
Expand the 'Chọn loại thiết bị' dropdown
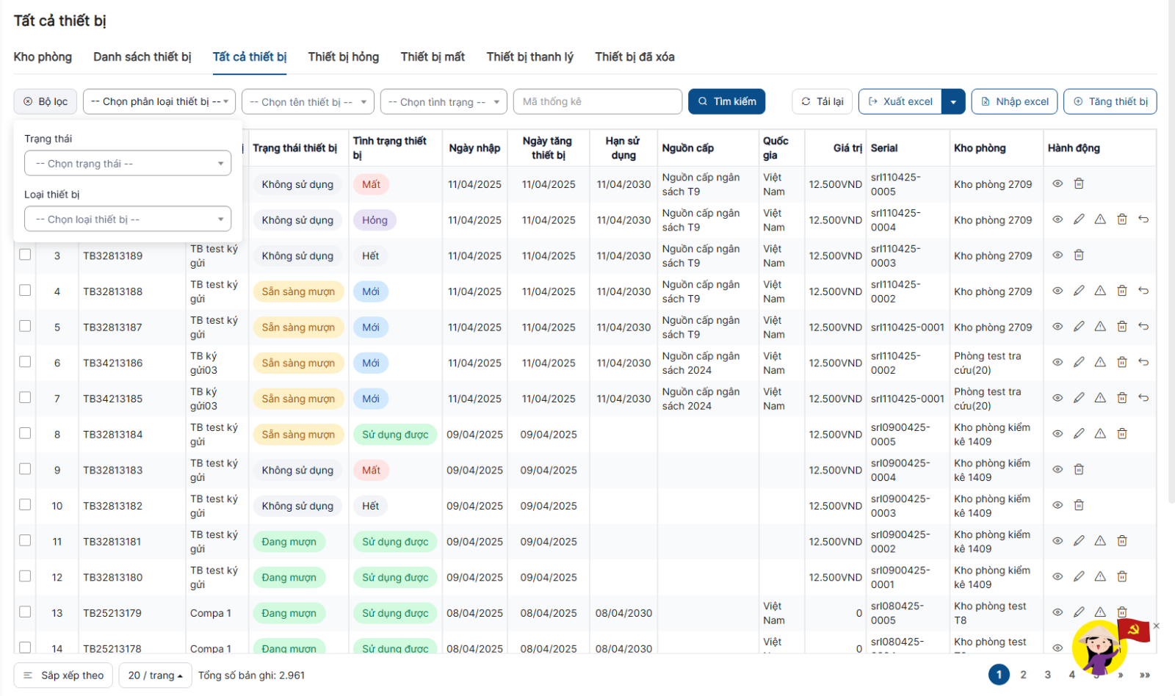[x=128, y=220]
